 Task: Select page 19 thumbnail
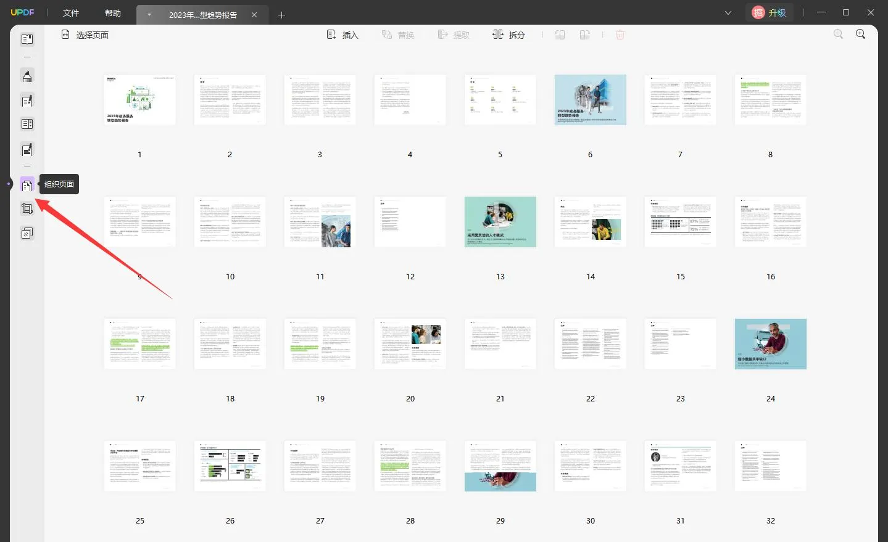[320, 344]
